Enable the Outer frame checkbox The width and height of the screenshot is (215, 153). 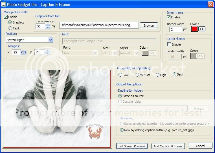tap(169, 44)
